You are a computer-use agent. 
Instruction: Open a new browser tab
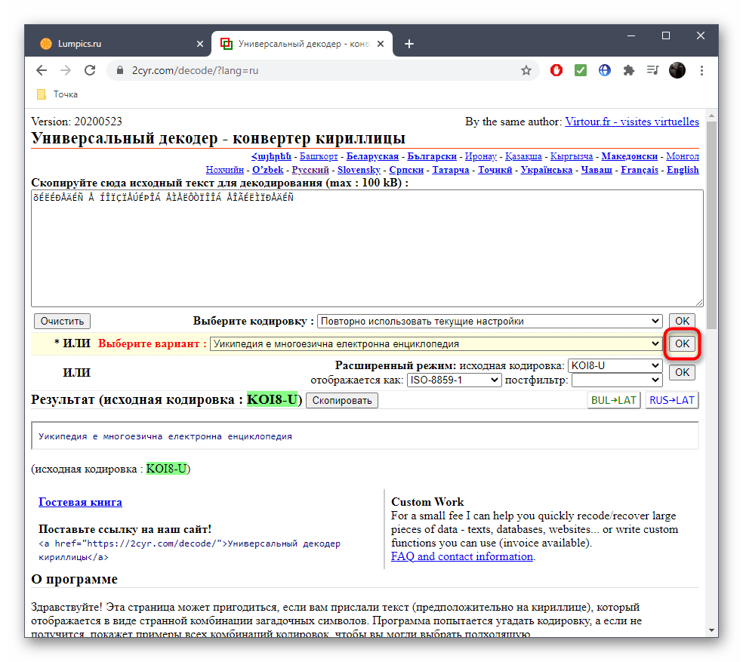(409, 44)
